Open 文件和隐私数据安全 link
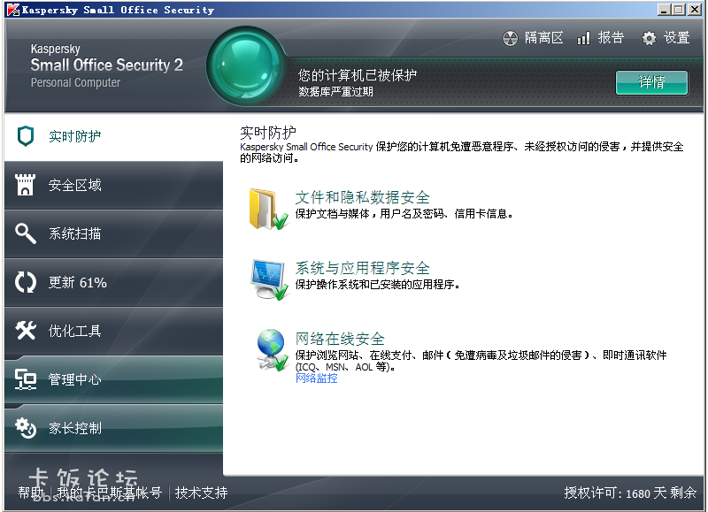Image resolution: width=708 pixels, height=512 pixels. 363,197
